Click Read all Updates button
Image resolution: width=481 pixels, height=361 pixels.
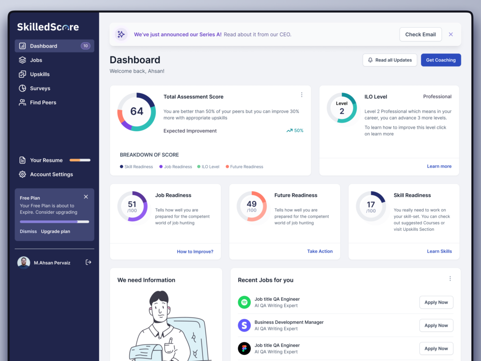[x=389, y=60]
